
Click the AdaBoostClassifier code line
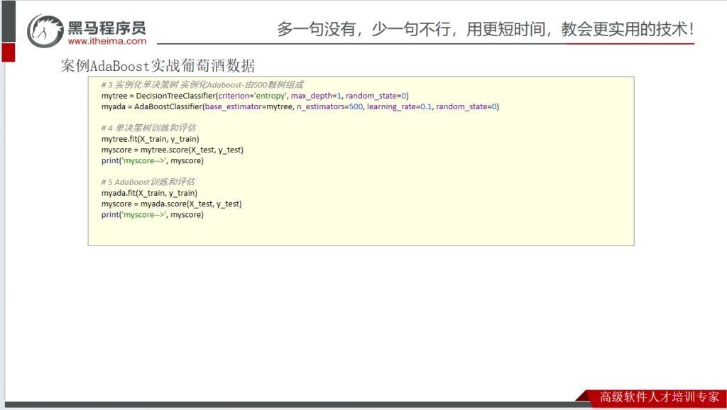tap(300, 106)
